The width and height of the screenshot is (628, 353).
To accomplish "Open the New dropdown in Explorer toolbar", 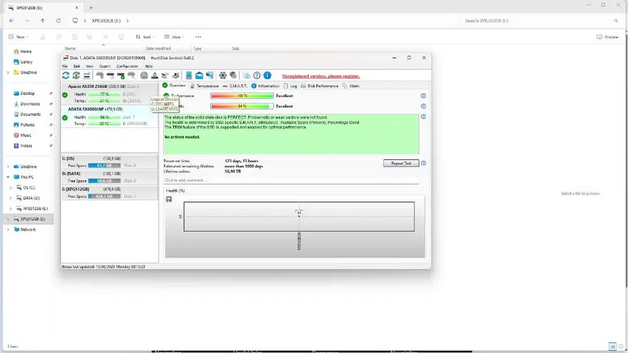I will [18, 37].
